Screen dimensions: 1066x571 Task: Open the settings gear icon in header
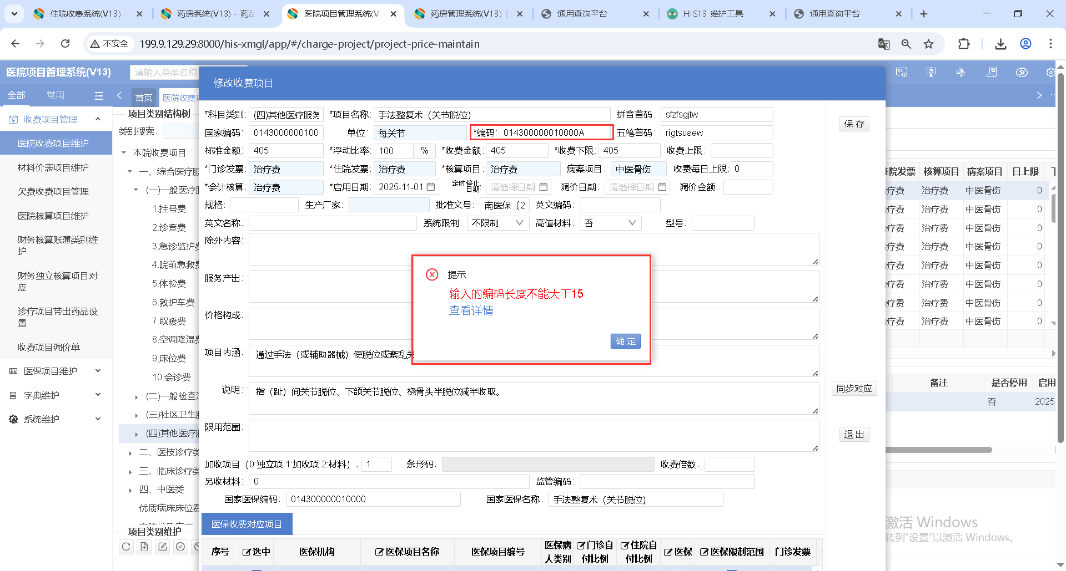tap(1050, 72)
